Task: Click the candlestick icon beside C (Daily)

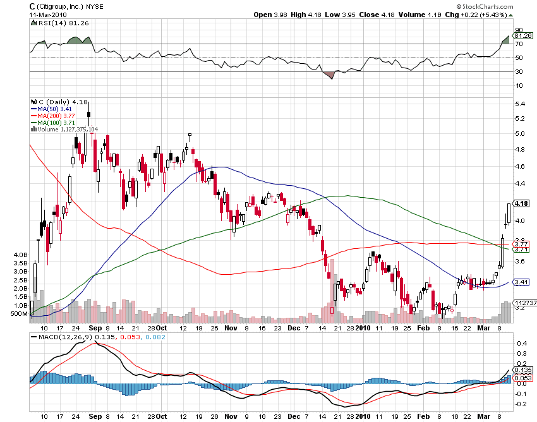Action: coord(33,102)
